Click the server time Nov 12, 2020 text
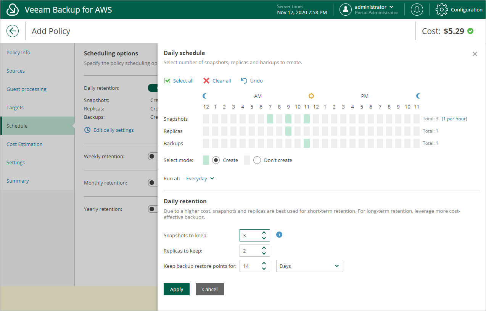Viewport: 486px width, 311px height. 302,13
